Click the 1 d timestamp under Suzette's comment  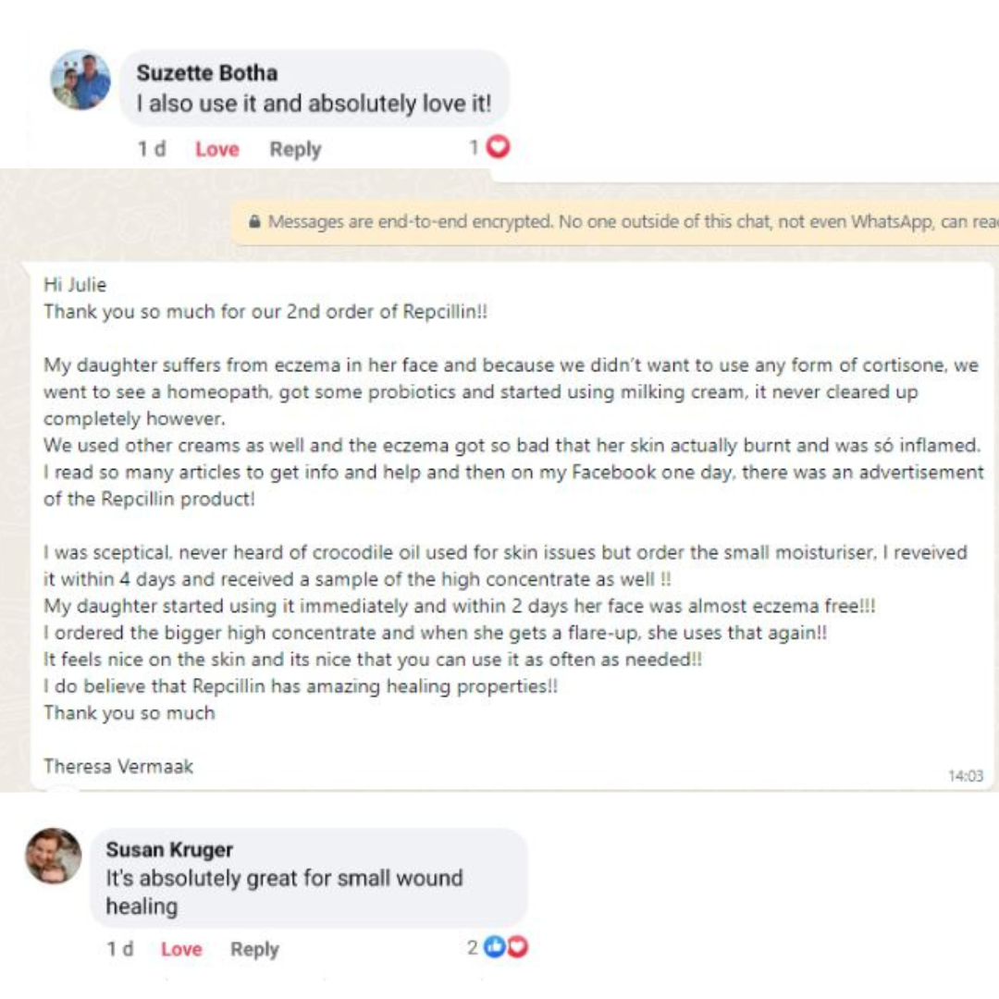pyautogui.click(x=152, y=149)
